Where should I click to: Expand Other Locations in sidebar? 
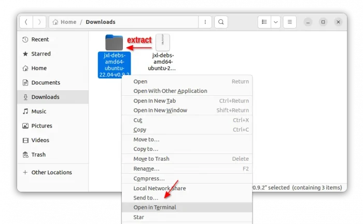point(51,172)
